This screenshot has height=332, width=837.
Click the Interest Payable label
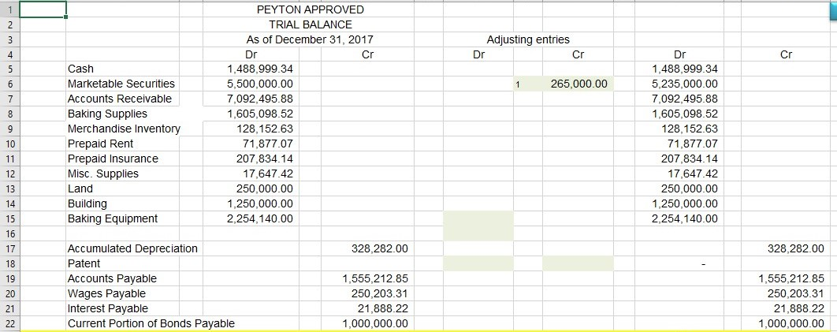click(108, 308)
